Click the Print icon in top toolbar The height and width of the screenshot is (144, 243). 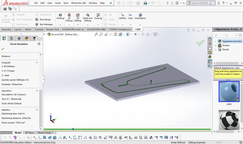145,3
